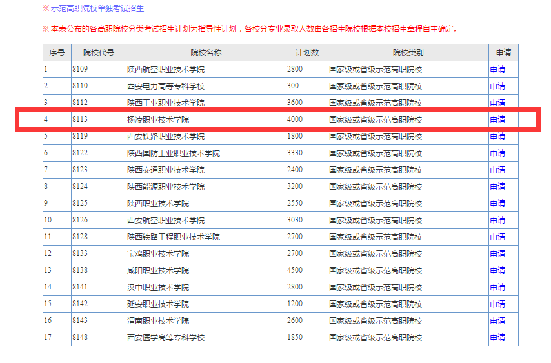Click 申请 in the 渭南职业技术学院 row
The image size is (551, 363).
[497, 320]
